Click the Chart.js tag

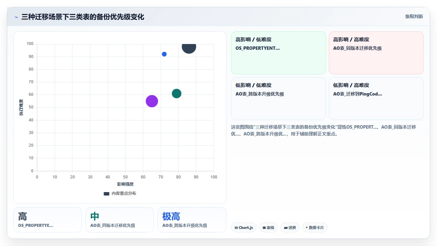coord(244,228)
